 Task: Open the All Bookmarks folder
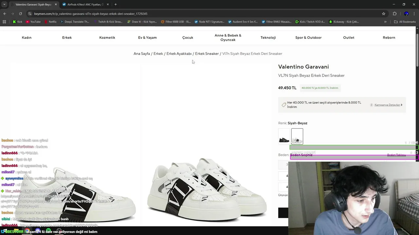click(405, 22)
